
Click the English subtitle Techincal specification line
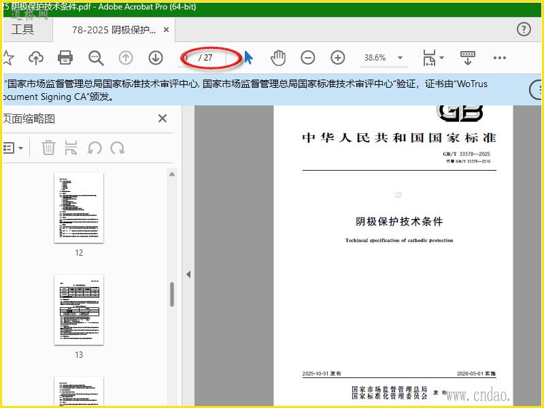point(399,240)
